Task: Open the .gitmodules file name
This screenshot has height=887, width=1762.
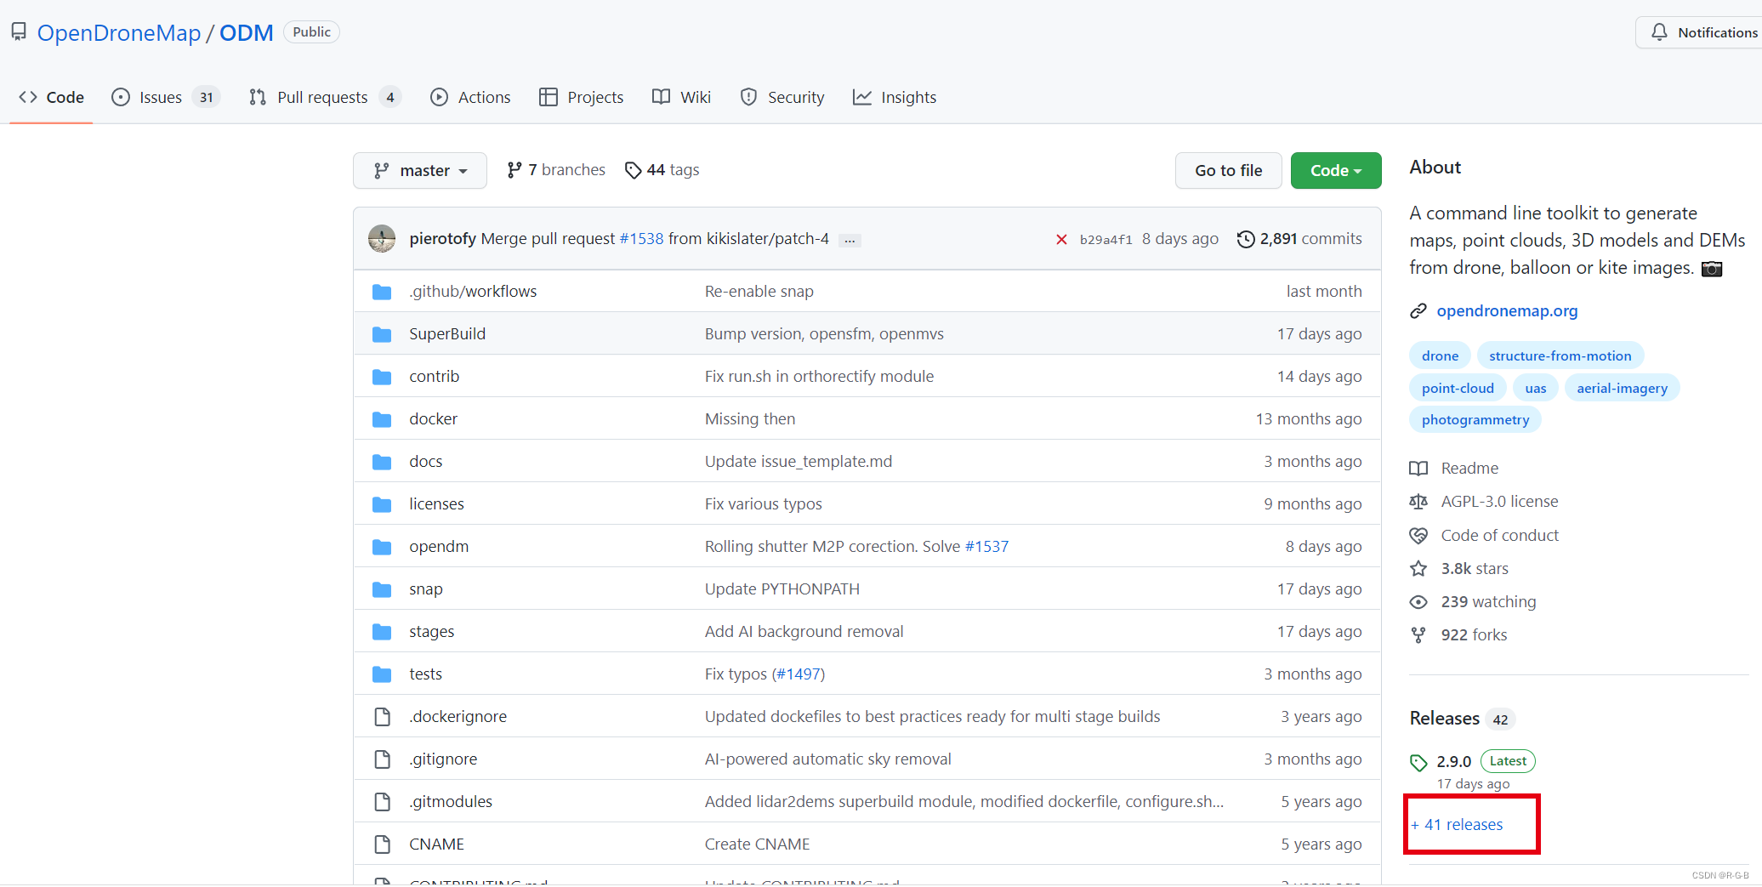Action: coord(451,802)
